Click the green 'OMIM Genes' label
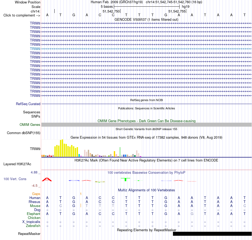 click(x=30, y=125)
